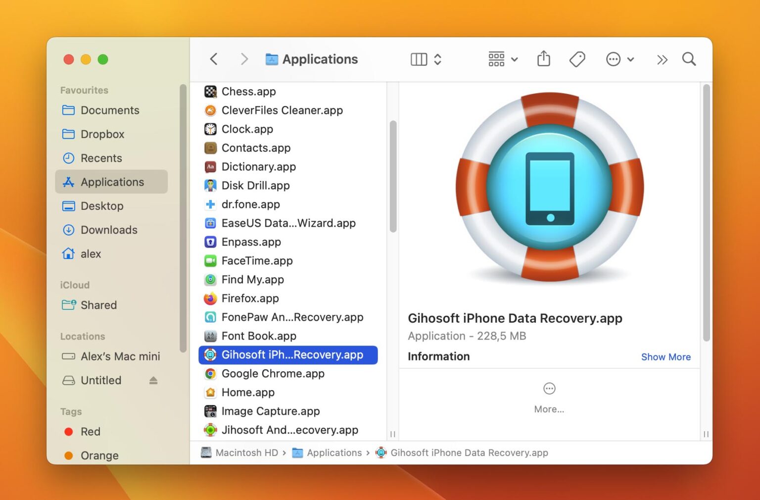The image size is (760, 500).
Task: Expand the action ellipsis dropdown
Action: point(619,59)
